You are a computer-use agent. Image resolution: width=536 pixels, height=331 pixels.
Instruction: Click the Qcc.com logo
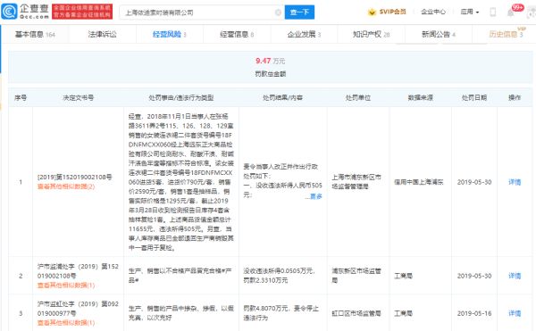point(25,12)
